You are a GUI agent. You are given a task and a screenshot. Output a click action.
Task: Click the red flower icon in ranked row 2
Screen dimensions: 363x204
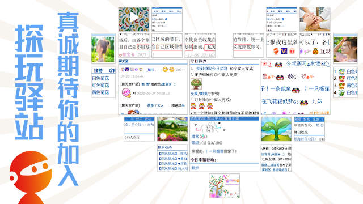tap(341, 79)
